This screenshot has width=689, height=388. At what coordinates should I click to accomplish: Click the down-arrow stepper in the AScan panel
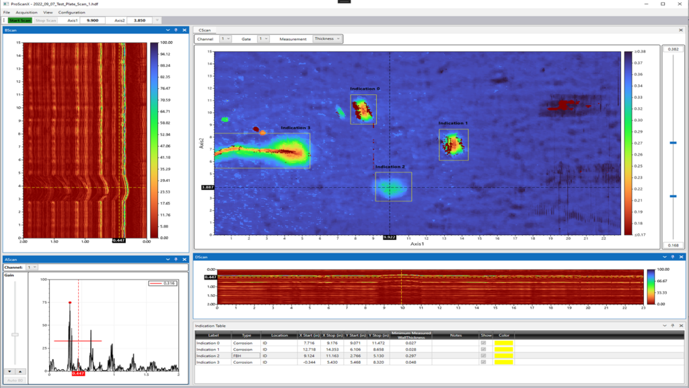click(9, 371)
